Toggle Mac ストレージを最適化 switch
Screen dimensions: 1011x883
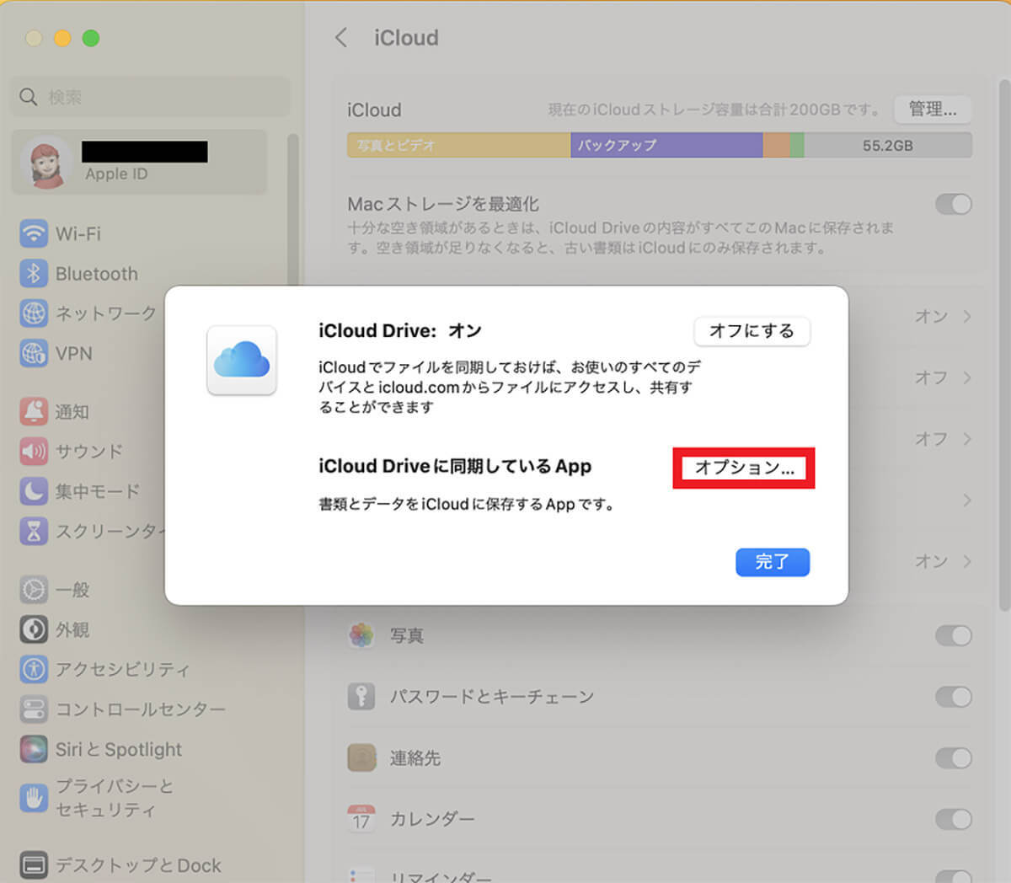(953, 204)
